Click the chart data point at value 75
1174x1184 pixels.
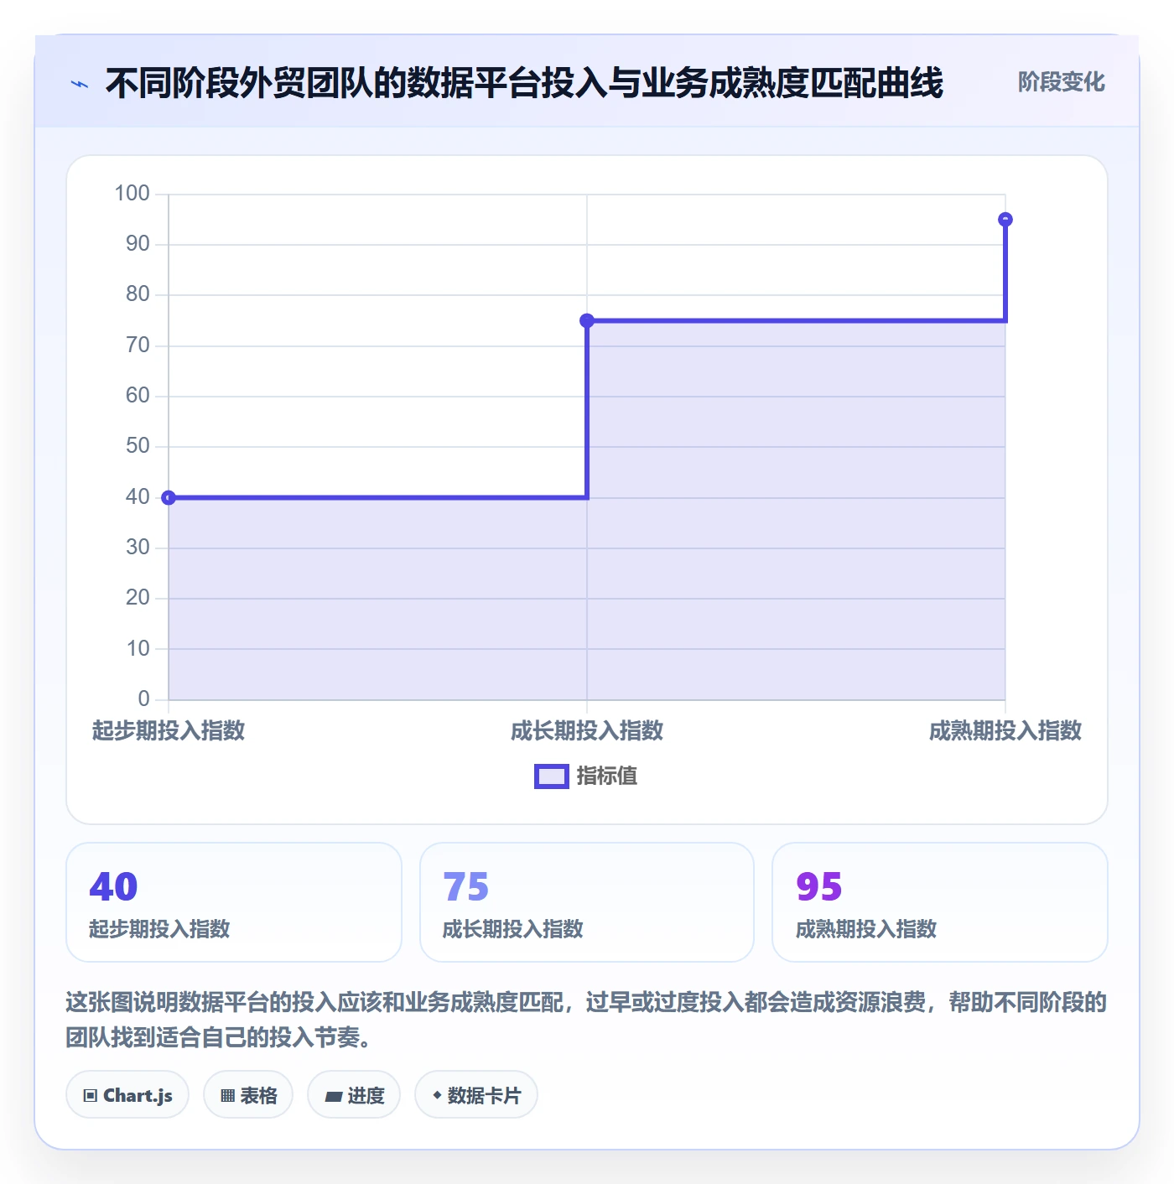tap(587, 320)
